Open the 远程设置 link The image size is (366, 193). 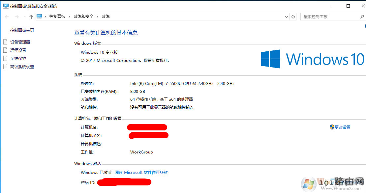pyautogui.click(x=18, y=50)
